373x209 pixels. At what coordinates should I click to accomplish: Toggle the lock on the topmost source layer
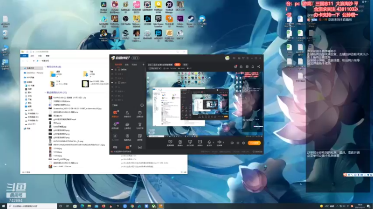[116, 70]
